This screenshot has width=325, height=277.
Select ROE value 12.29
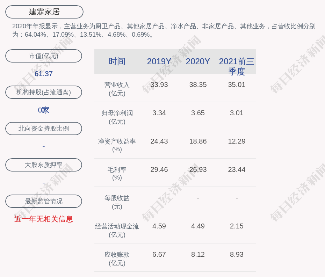tap(237, 141)
